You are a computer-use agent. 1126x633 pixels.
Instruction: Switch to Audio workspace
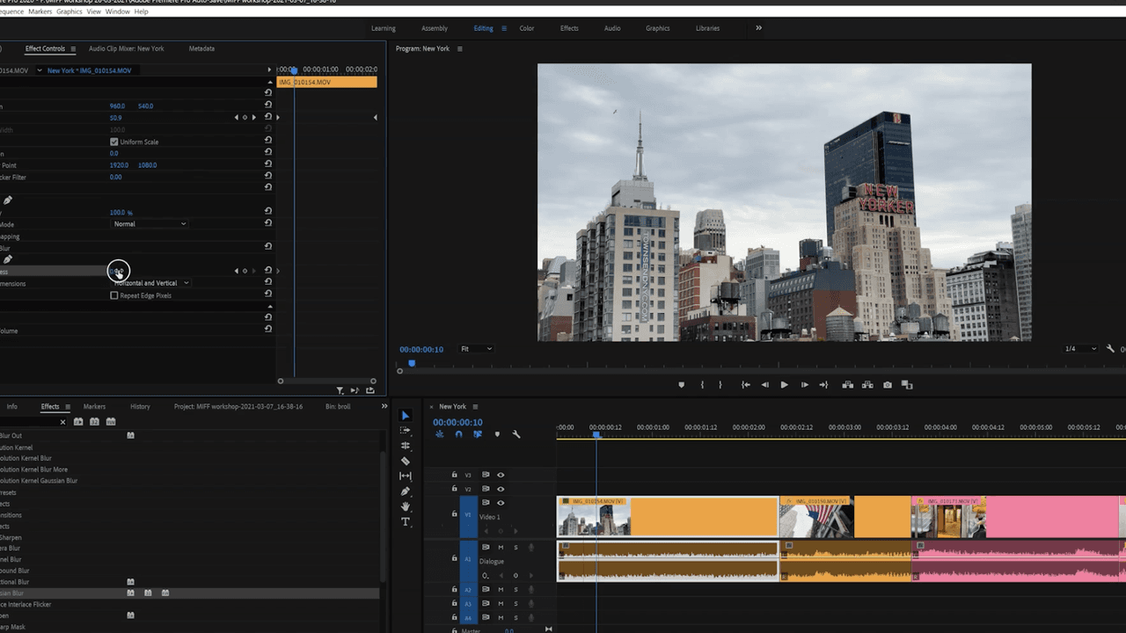click(612, 28)
